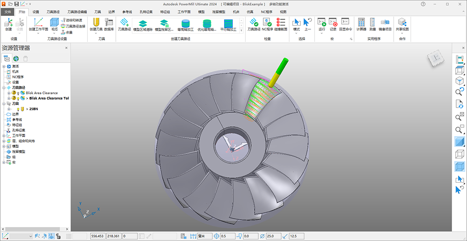
Task: Switch to the 仿真 ribbon tab
Action: pos(249,12)
